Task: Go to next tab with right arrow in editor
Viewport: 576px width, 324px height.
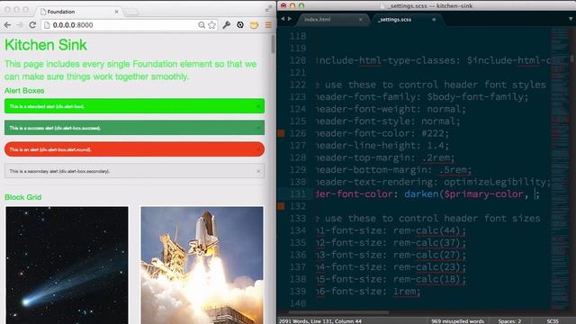Action: [x=290, y=19]
